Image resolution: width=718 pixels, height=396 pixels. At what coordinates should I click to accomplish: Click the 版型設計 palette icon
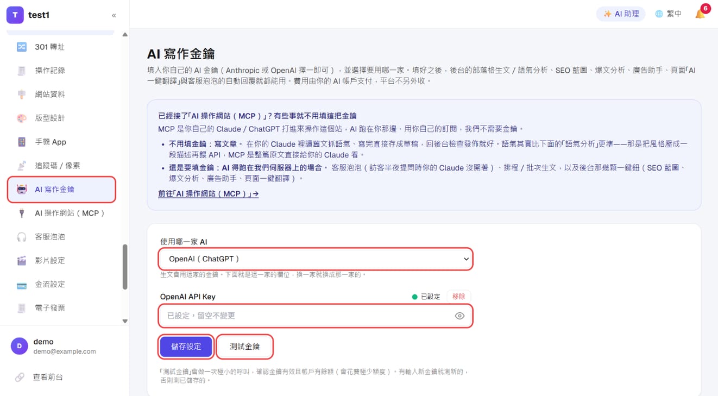click(x=22, y=118)
